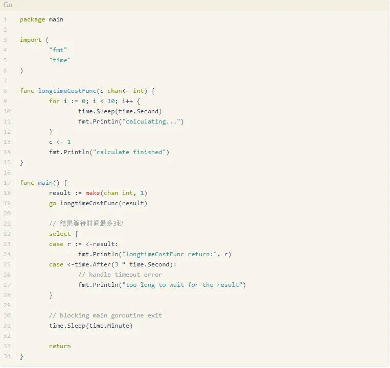The image size is (390, 368).
Task: Click the "fmt" import string
Action: [x=58, y=50]
